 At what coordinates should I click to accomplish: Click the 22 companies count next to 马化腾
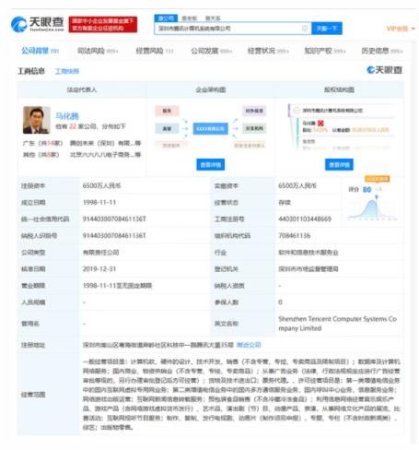pyautogui.click(x=73, y=126)
